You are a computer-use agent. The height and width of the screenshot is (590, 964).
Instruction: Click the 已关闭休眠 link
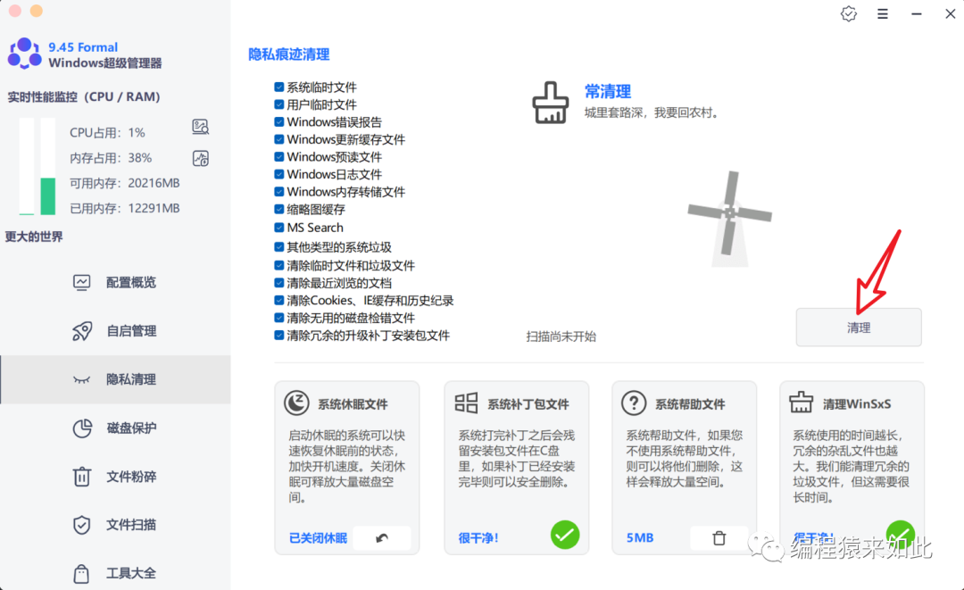318,538
